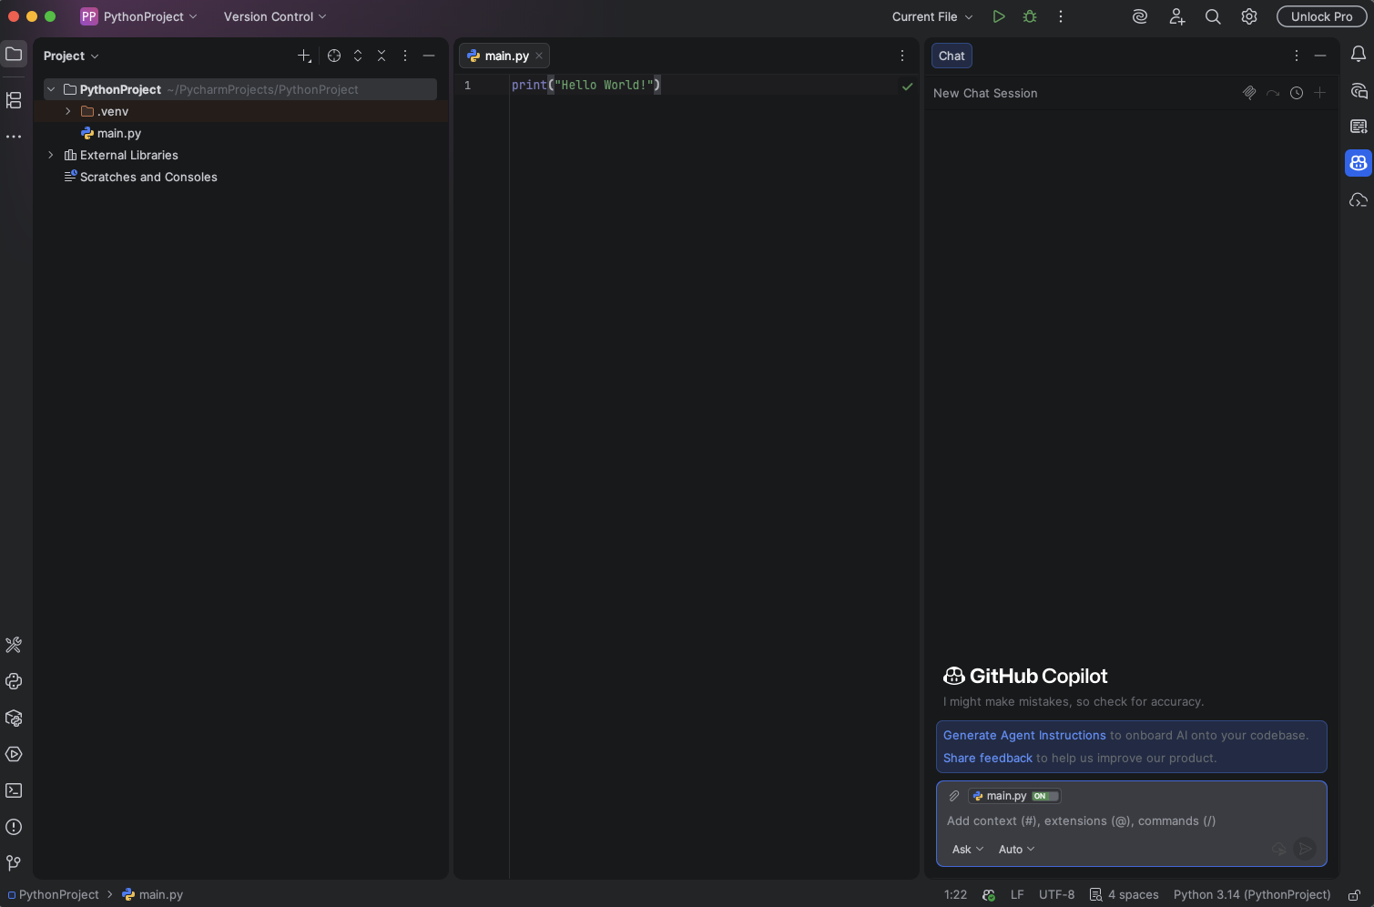Open the Python Console tool window
Viewport: 1374px width, 907px height.
coord(14,681)
